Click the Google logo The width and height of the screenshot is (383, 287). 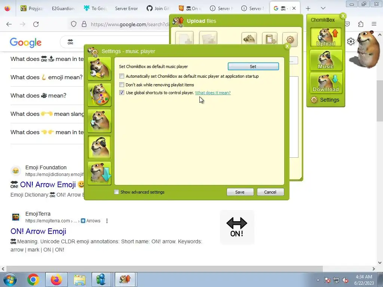click(26, 43)
